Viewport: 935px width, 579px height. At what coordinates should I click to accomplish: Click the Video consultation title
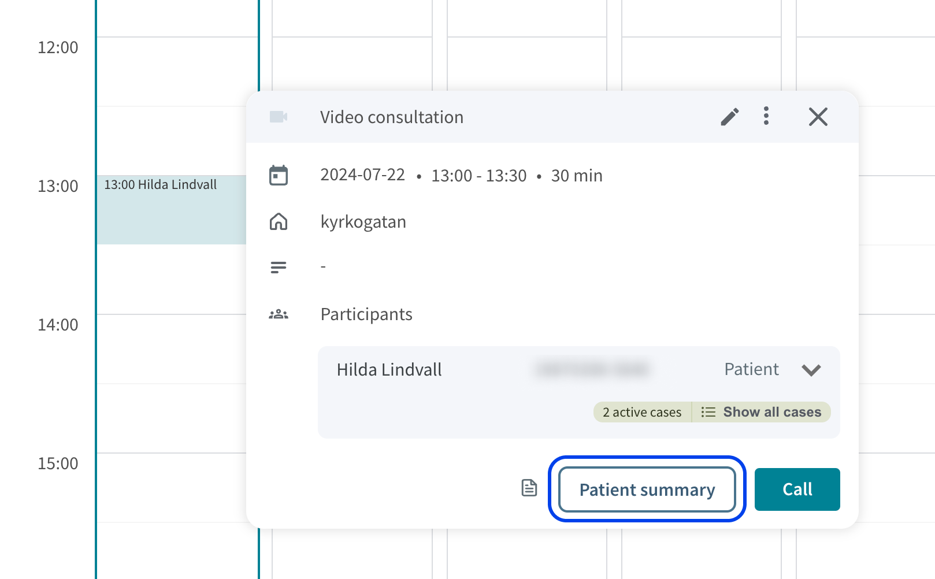tap(392, 117)
